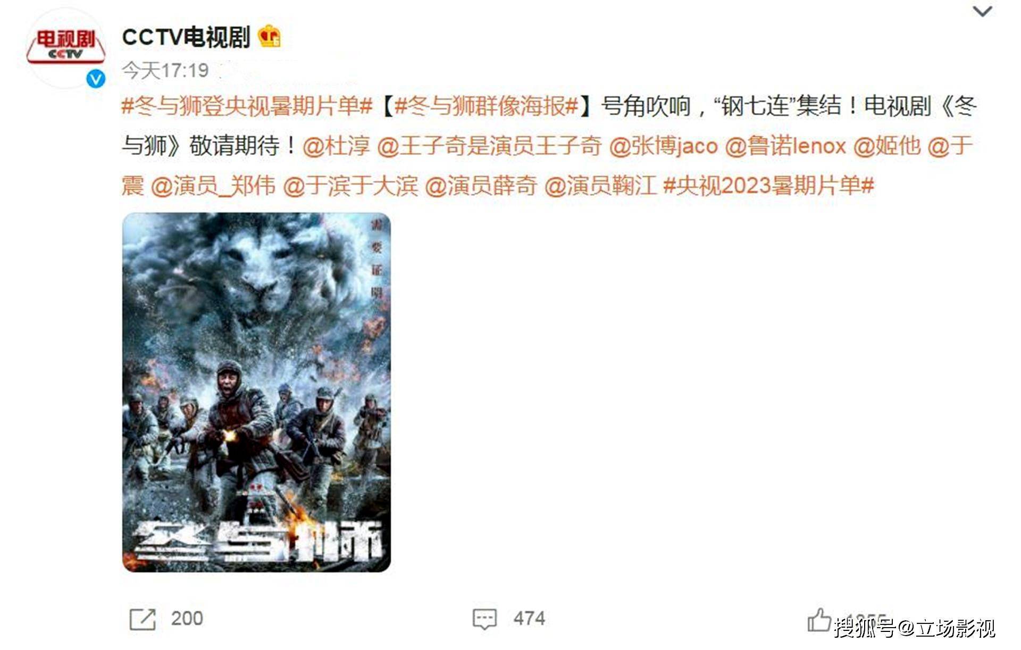Open the @演员_郑伟 mention

(x=213, y=186)
